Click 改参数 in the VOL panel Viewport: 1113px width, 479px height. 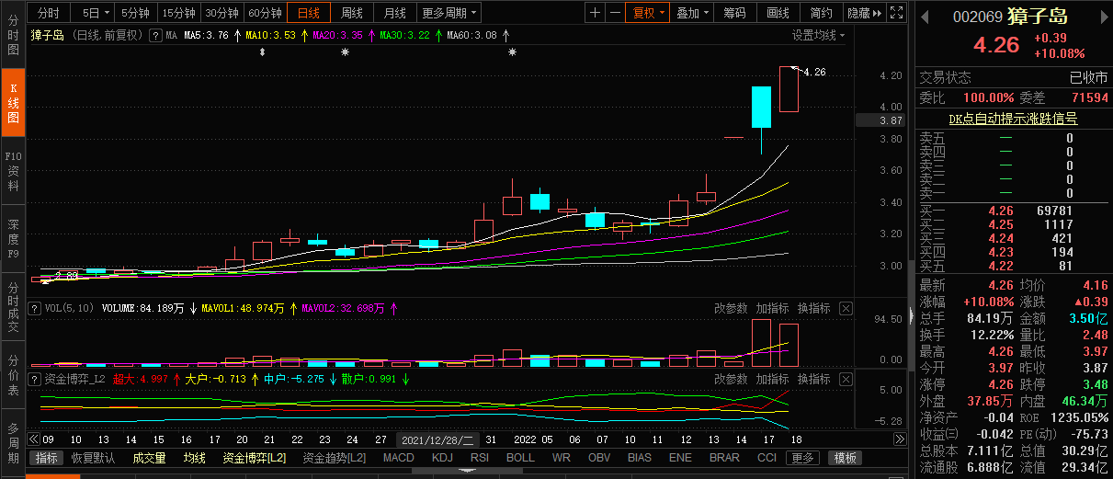point(732,308)
